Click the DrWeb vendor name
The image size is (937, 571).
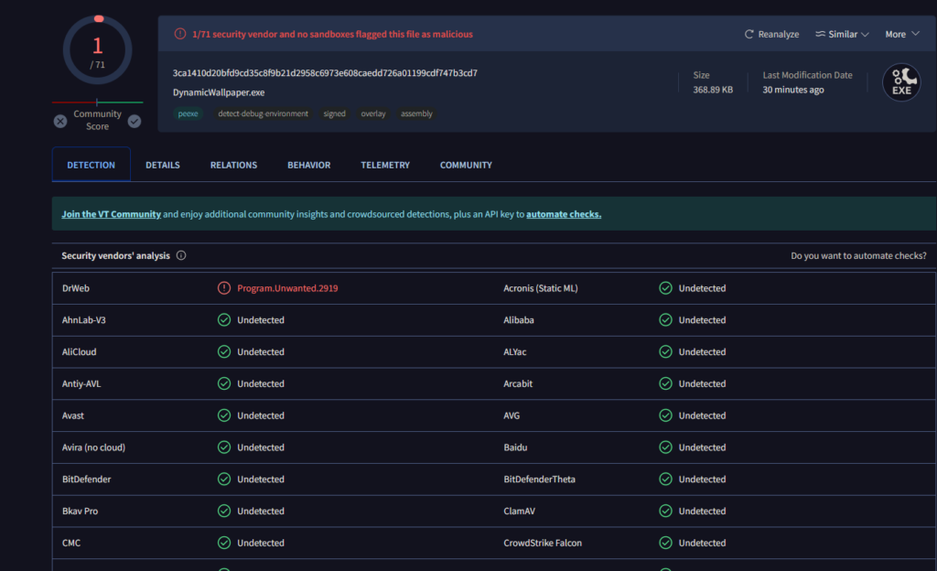tap(76, 288)
